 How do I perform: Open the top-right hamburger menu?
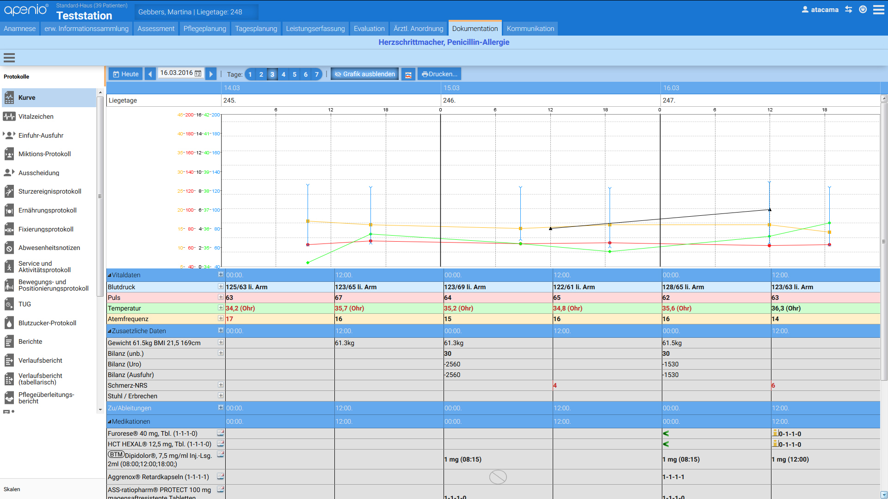coord(878,10)
